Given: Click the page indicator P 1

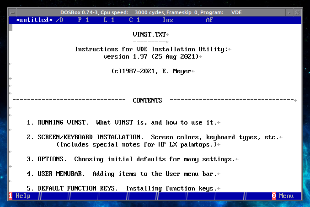Looking at the screenshot, I should click(83, 20).
